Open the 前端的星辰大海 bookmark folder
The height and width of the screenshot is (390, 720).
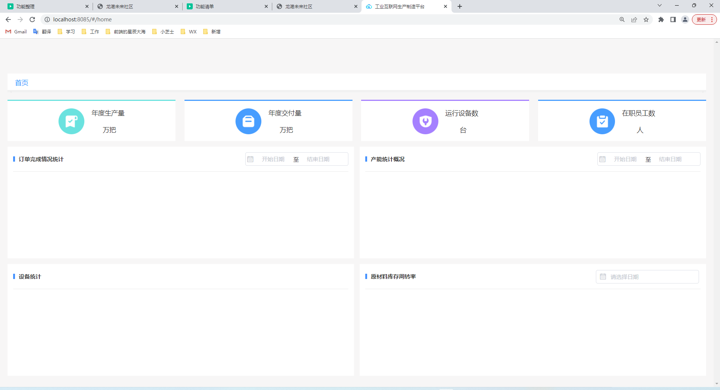pos(126,32)
